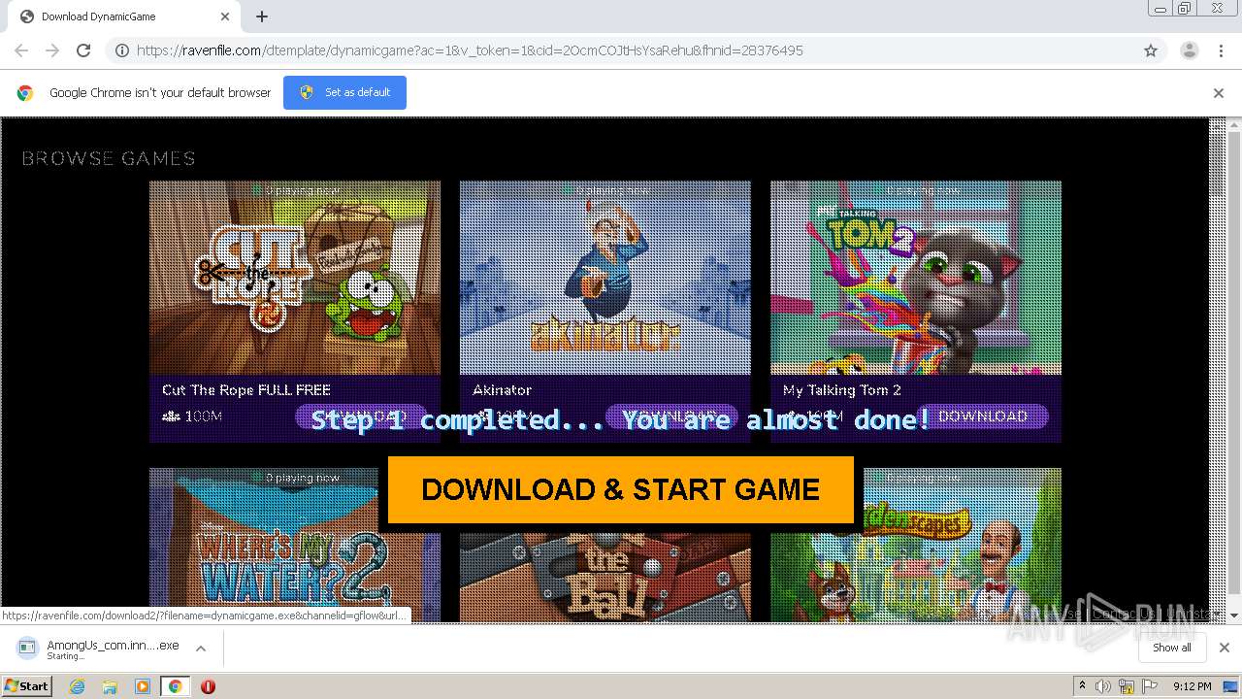Open Action Center flag icon
This screenshot has height=699, width=1242.
point(1150,686)
